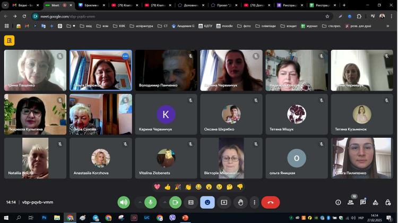Raise hand in the meeting

241,202
